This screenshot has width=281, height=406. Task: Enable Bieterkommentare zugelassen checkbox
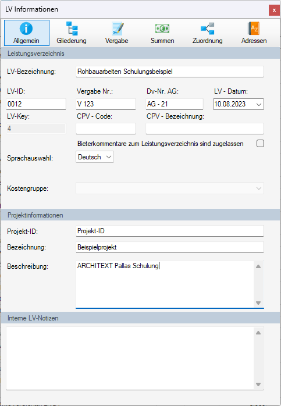260,144
